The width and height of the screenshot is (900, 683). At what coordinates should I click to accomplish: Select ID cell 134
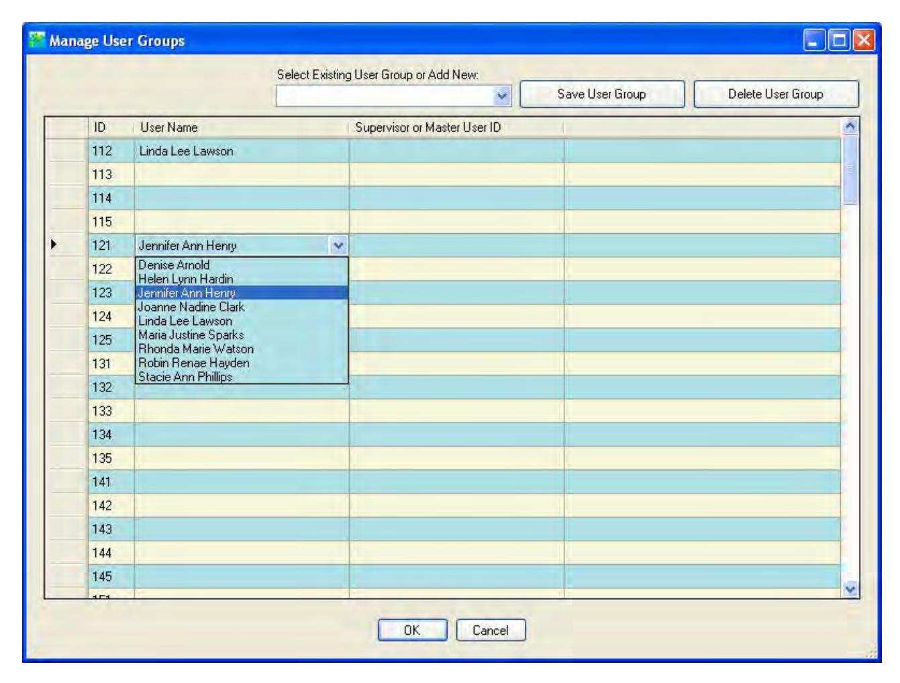[x=111, y=435]
